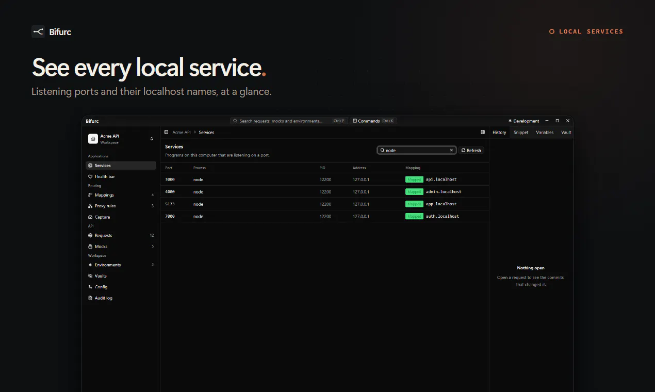Focus the search requests, mocks and environments field
The height and width of the screenshot is (392, 655).
[289, 121]
